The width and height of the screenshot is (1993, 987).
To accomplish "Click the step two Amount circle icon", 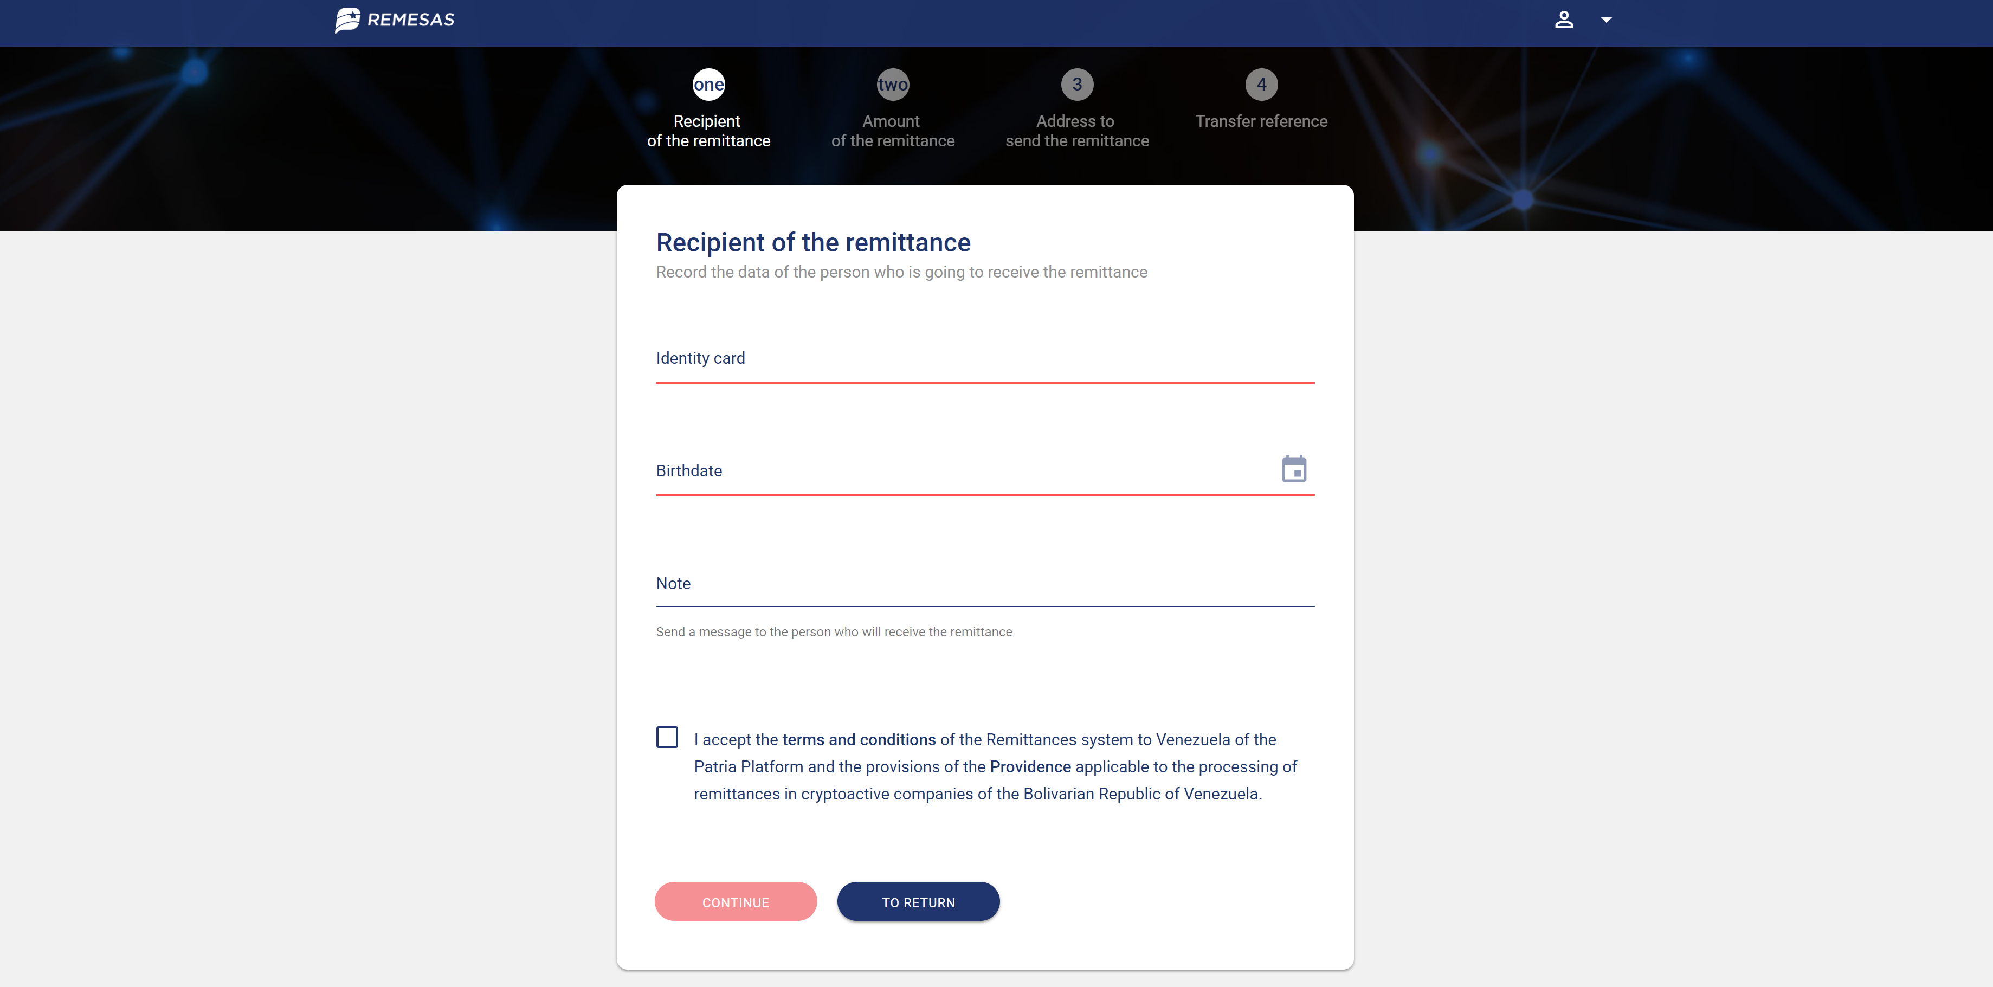I will (x=894, y=84).
